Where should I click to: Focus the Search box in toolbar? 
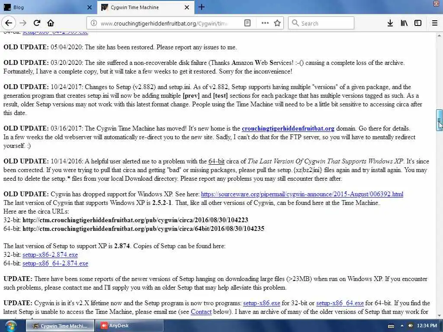[x=321, y=23]
